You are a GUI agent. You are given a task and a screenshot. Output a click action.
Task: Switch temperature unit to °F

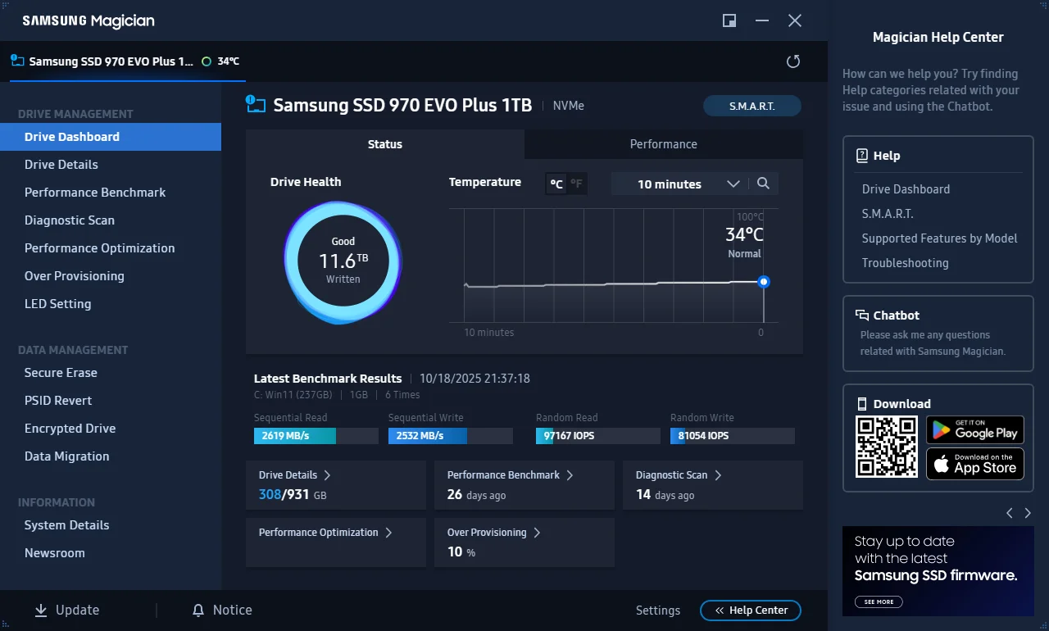577,184
